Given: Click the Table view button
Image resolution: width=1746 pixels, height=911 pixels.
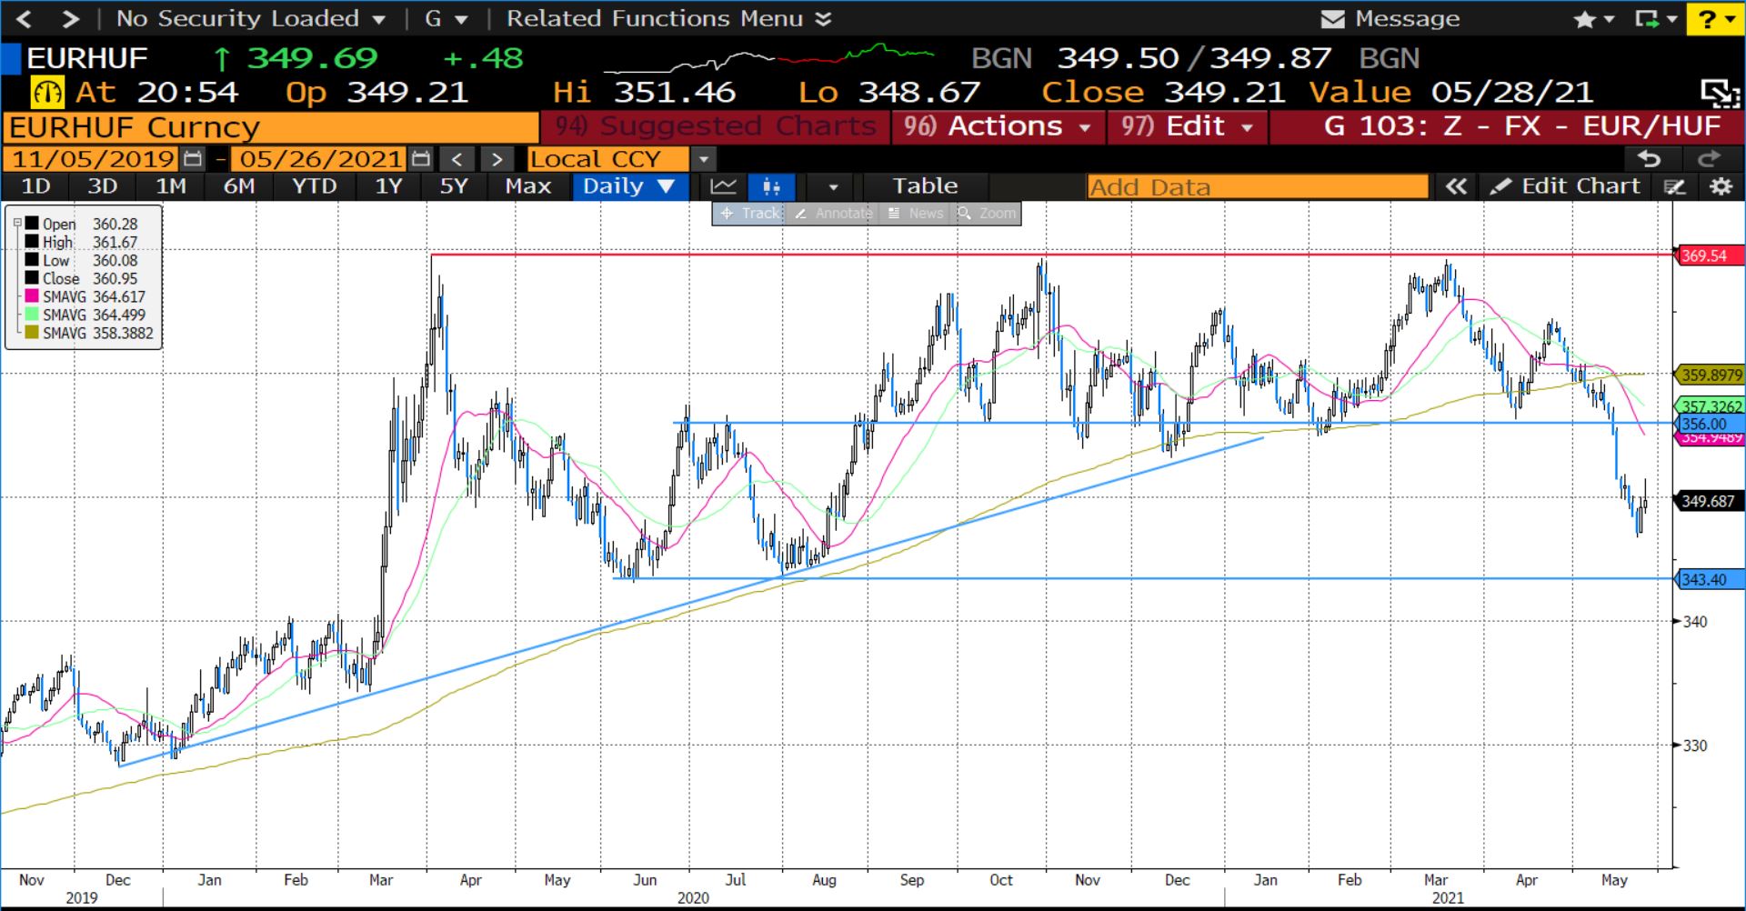Looking at the screenshot, I should [x=924, y=186].
